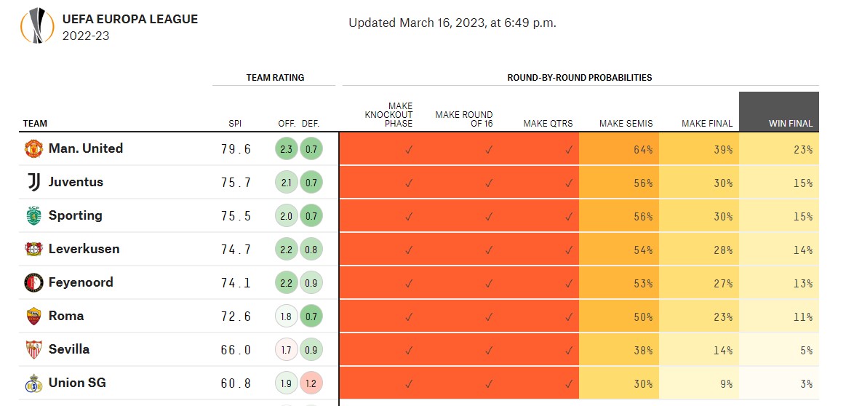Sort by Make Qtrs column header
This screenshot has width=846, height=406.
point(547,124)
